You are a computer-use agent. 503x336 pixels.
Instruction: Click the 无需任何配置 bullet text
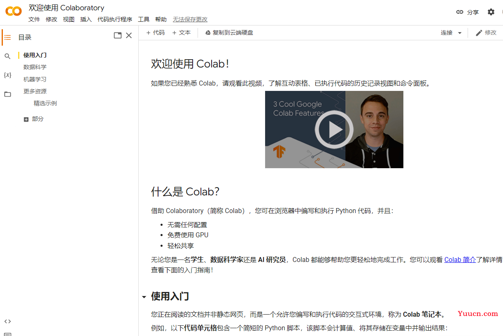click(187, 225)
